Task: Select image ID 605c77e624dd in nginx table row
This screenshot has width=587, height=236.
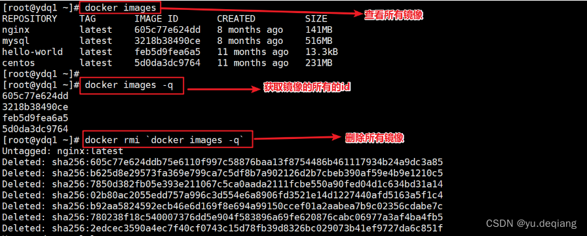Action: pyautogui.click(x=167, y=29)
